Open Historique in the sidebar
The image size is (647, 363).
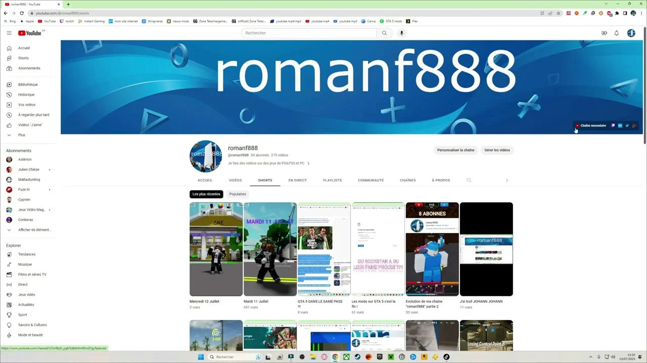[26, 95]
